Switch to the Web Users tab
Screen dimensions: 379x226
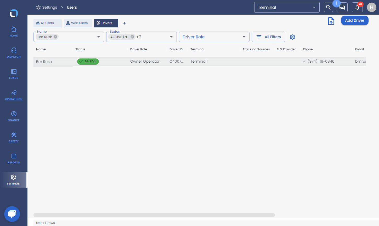click(x=78, y=23)
